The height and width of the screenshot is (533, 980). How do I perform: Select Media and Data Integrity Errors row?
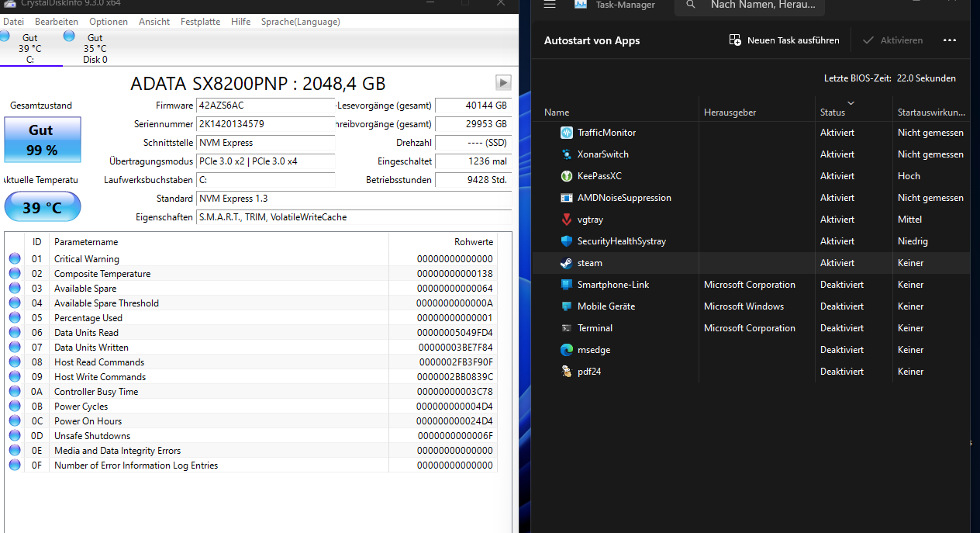[250, 451]
